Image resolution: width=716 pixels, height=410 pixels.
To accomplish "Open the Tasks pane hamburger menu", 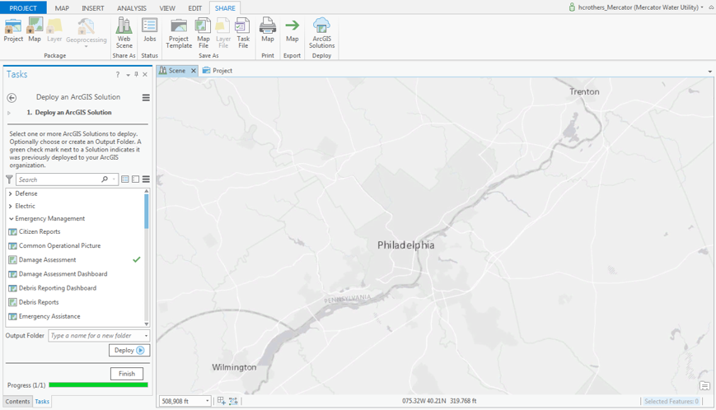I will tap(146, 98).
